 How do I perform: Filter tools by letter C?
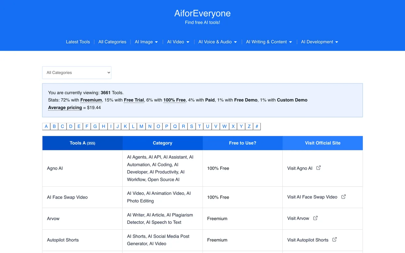click(x=62, y=126)
